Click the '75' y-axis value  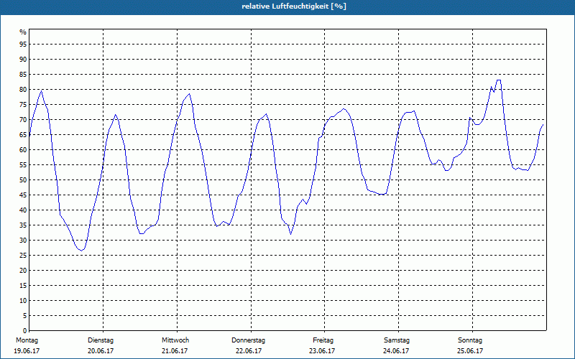click(23, 105)
